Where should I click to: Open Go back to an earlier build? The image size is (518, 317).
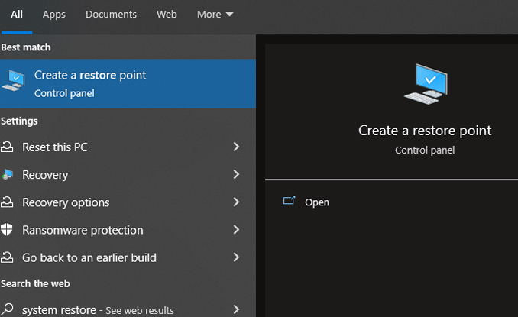(x=89, y=257)
